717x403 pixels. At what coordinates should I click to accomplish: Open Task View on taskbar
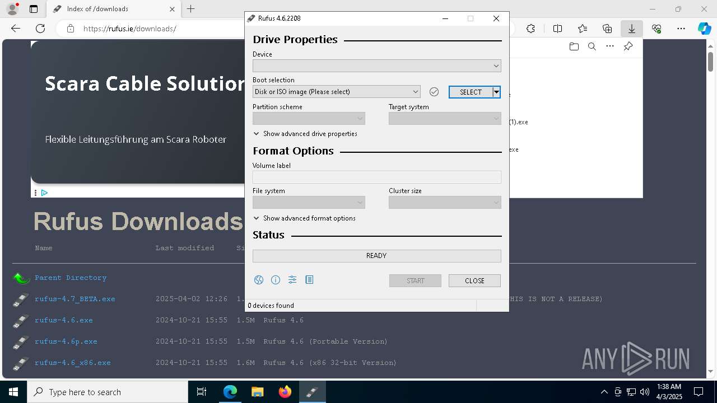coord(202,392)
